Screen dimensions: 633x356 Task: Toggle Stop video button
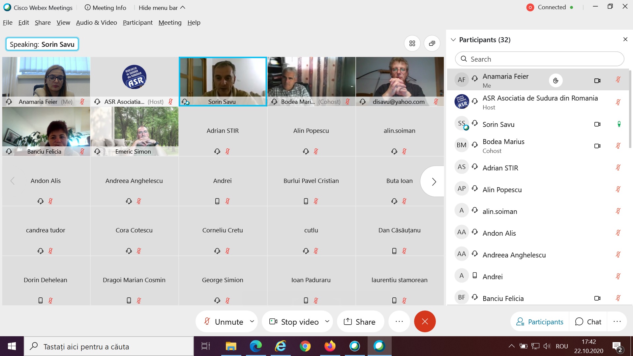click(x=294, y=321)
